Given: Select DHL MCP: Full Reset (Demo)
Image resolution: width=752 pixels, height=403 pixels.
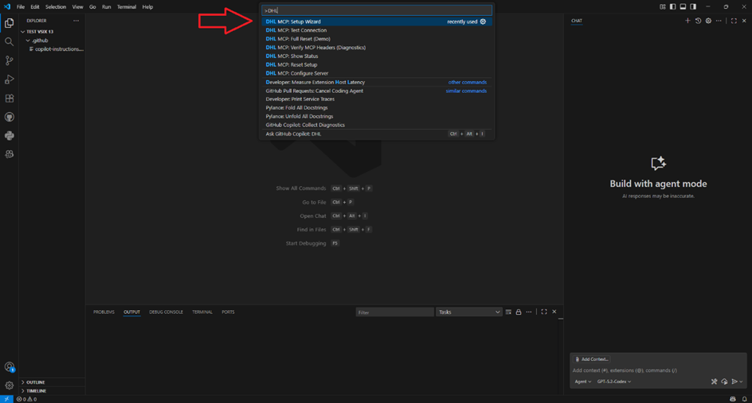Looking at the screenshot, I should click(377, 39).
